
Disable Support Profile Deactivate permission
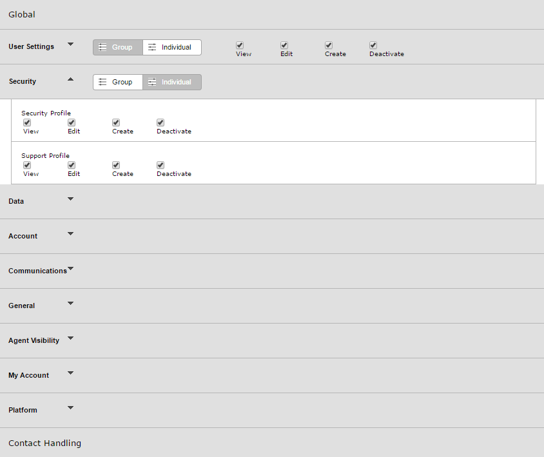tap(160, 165)
